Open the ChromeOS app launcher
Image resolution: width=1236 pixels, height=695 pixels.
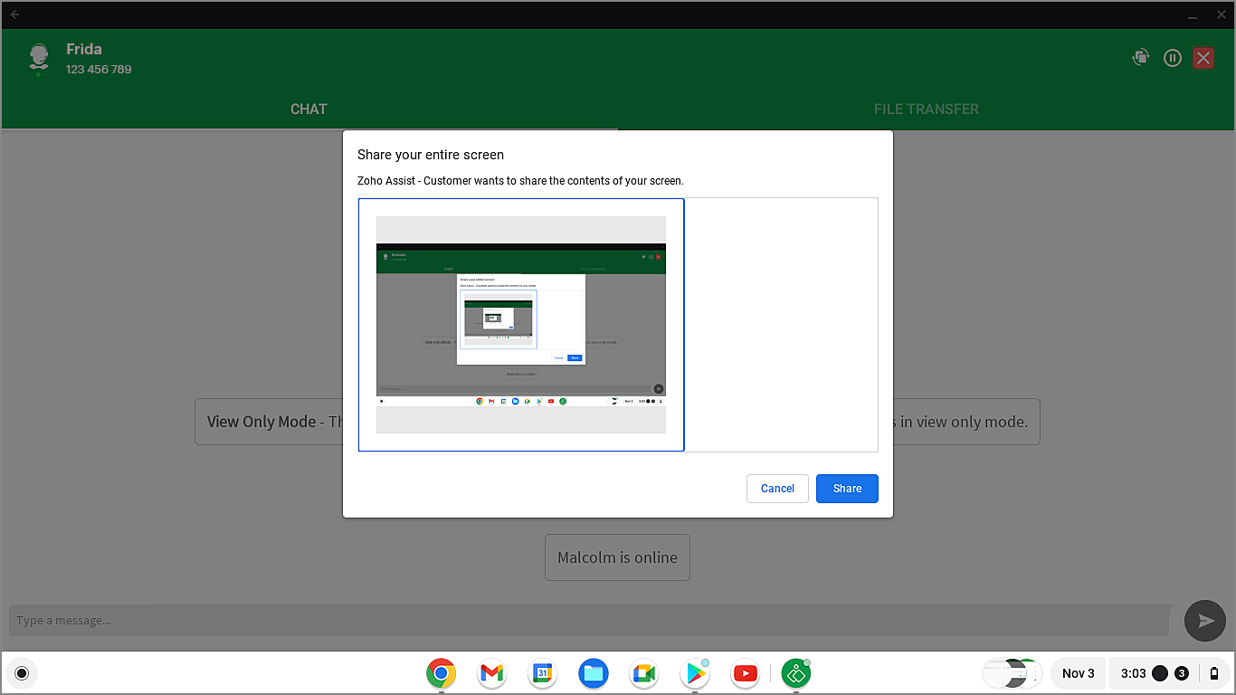pyautogui.click(x=22, y=673)
